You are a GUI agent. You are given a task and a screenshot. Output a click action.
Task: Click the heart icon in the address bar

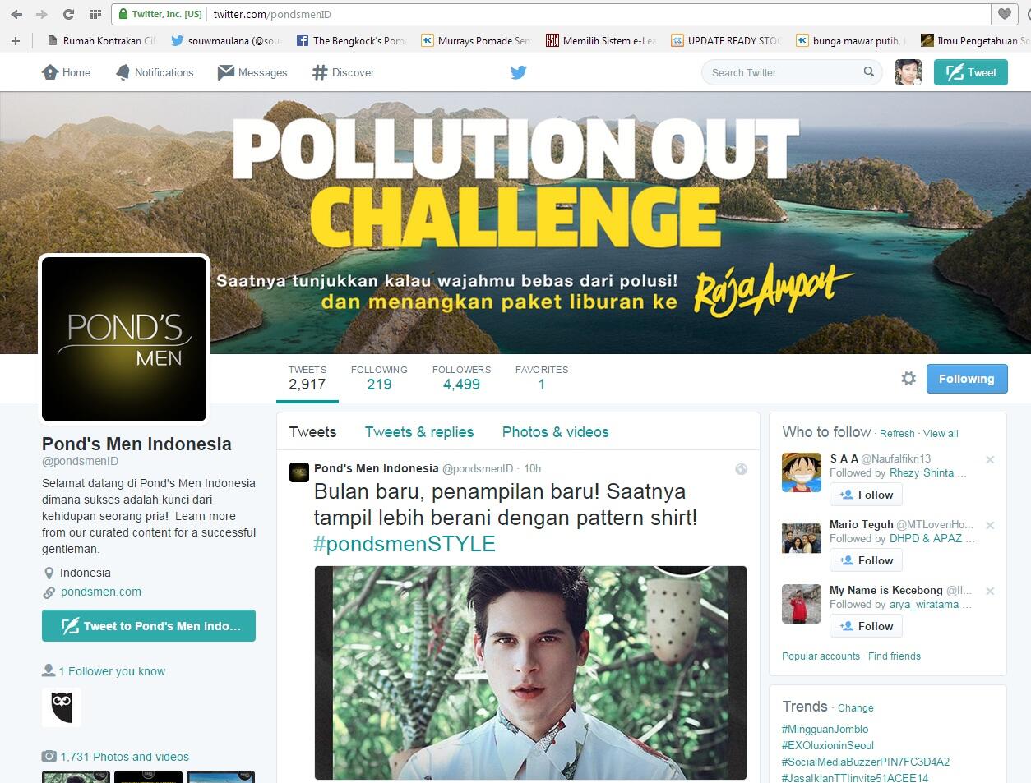click(x=1005, y=14)
